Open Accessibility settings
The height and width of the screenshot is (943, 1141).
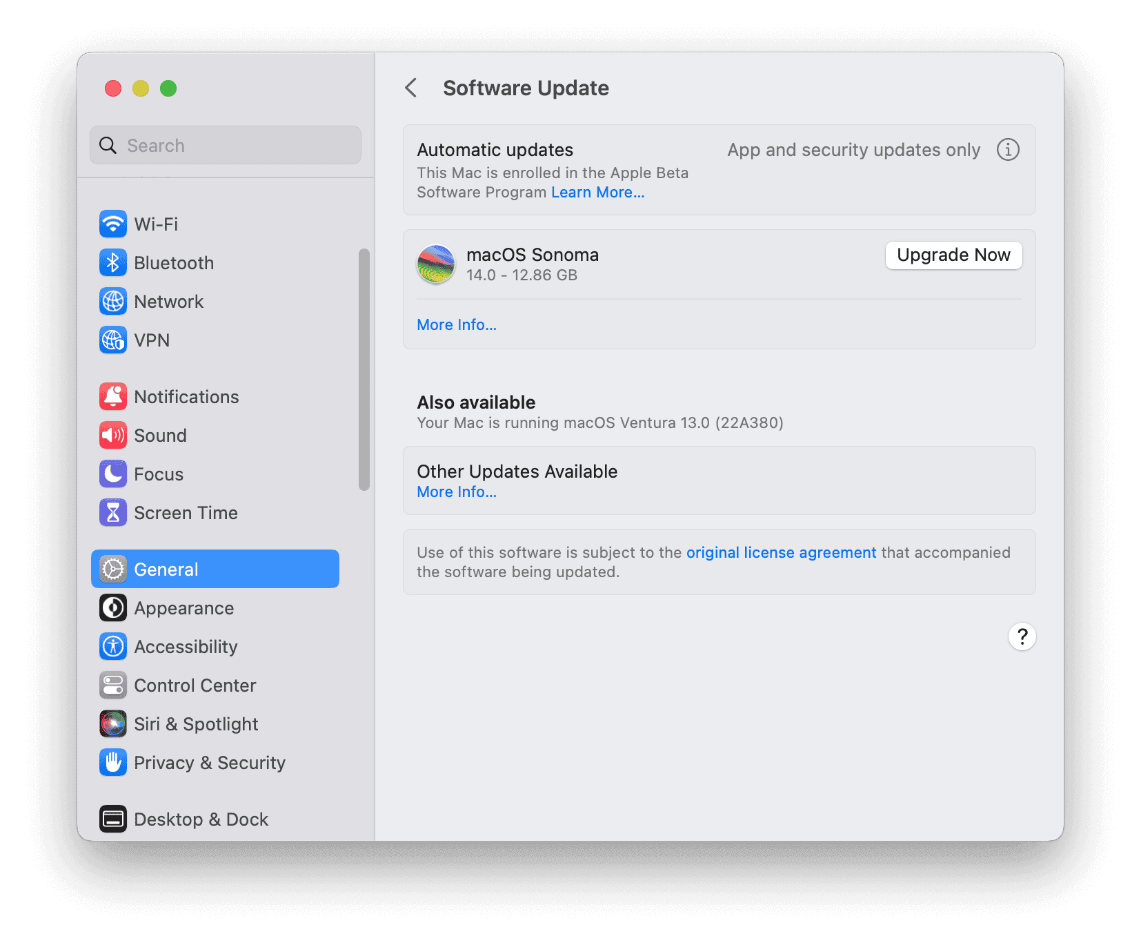point(185,647)
